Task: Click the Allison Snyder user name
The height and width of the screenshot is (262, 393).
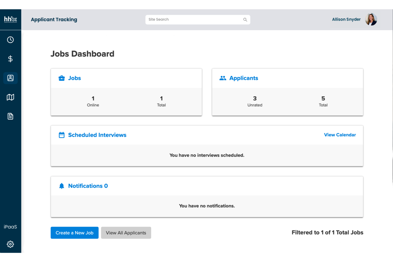Action: (x=346, y=19)
